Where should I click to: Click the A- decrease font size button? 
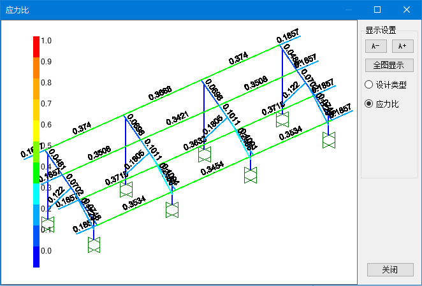[x=375, y=46]
